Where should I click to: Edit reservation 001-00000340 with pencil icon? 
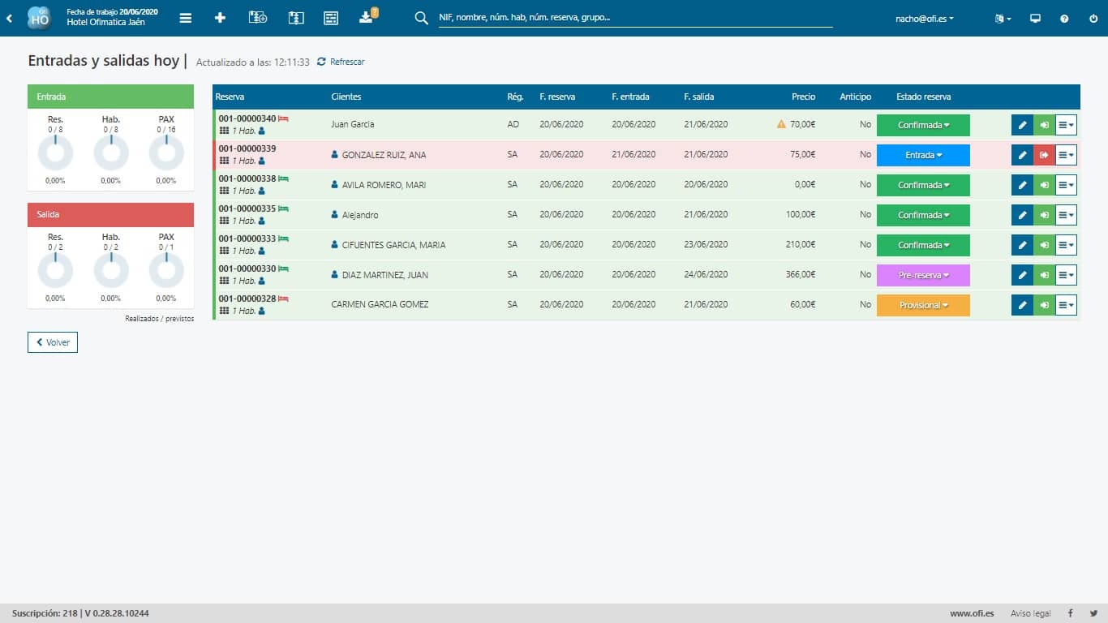point(1022,125)
